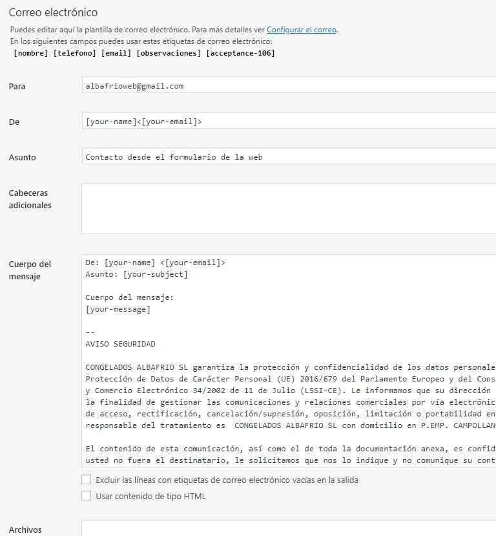Click inside the Cuerpo del mensaje text area
Screen dimensions: 496x536
289,361
